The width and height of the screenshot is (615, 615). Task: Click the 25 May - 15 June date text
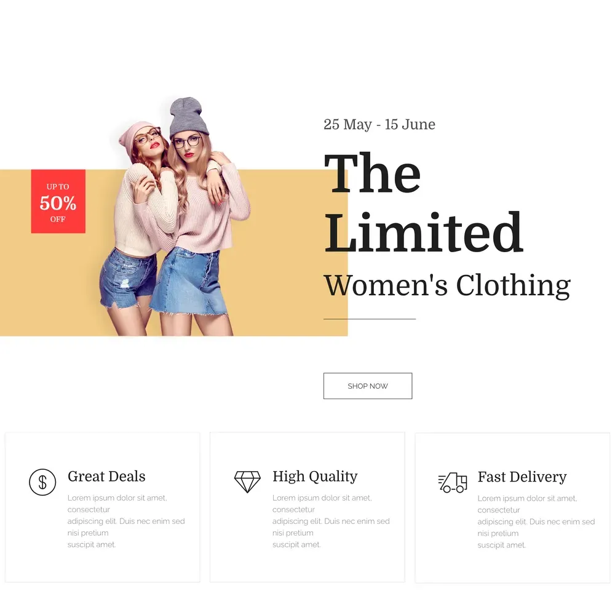click(379, 124)
